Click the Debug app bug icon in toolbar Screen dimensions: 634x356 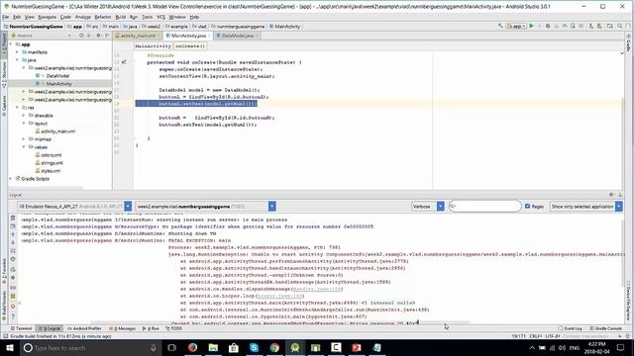click(x=548, y=27)
